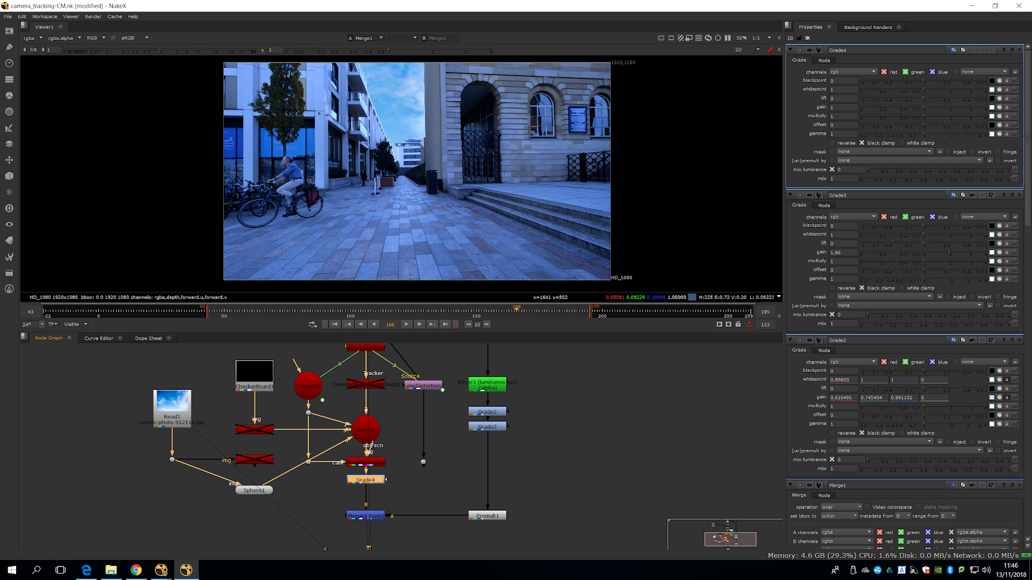Open the Time nodes clock icon

point(9,63)
